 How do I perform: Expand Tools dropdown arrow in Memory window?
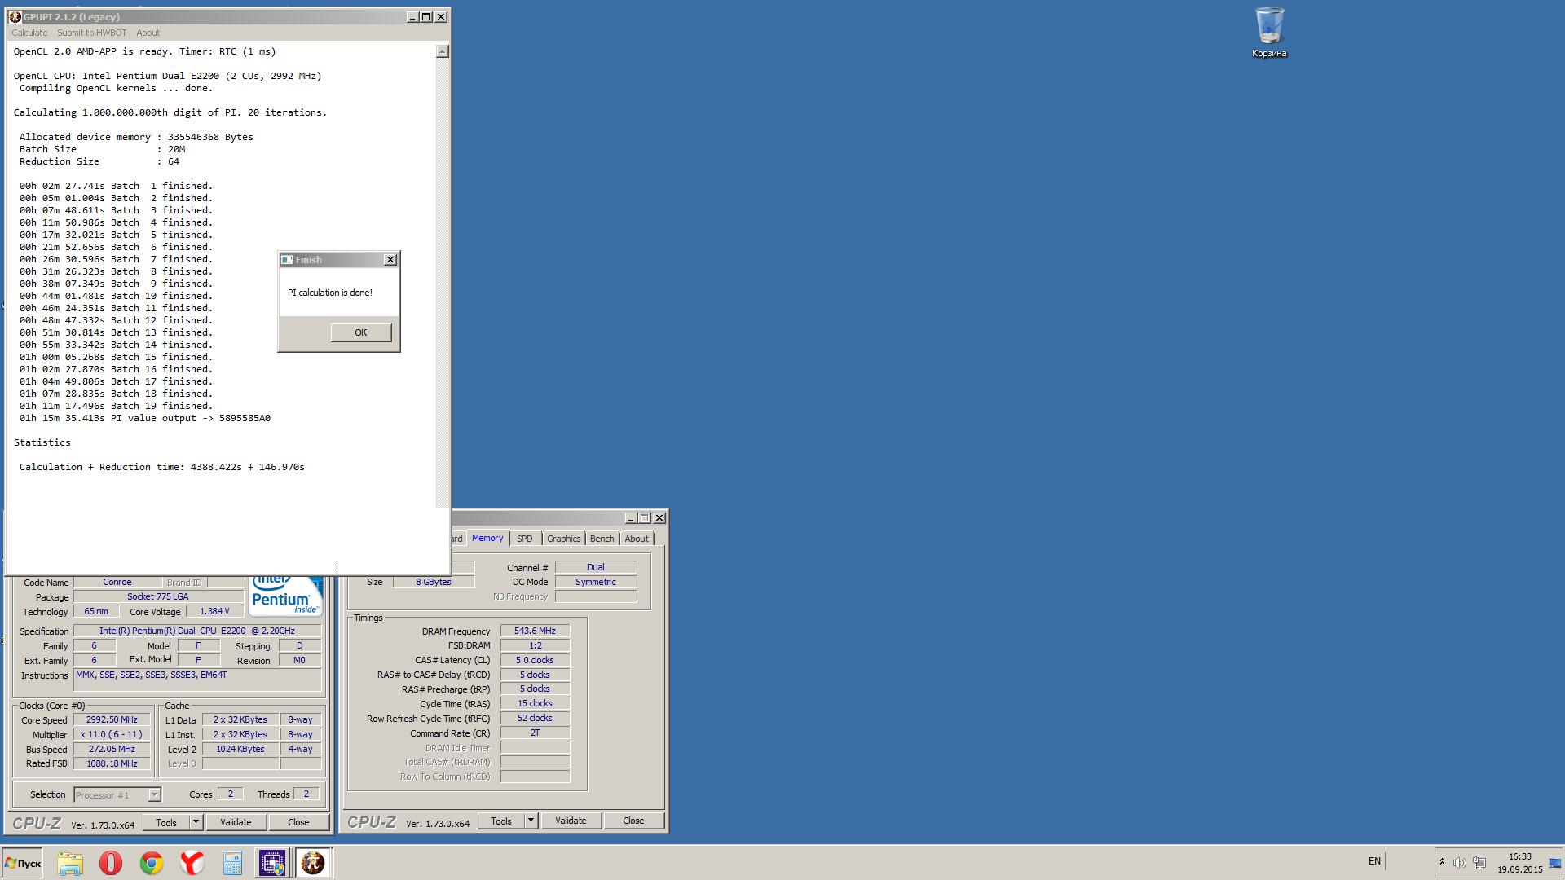pyautogui.click(x=531, y=821)
